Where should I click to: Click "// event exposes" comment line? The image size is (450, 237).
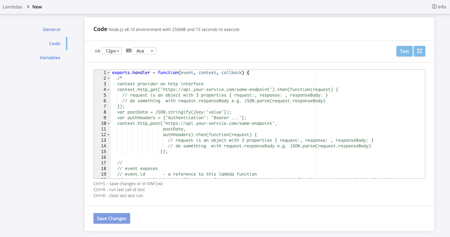coord(138,169)
